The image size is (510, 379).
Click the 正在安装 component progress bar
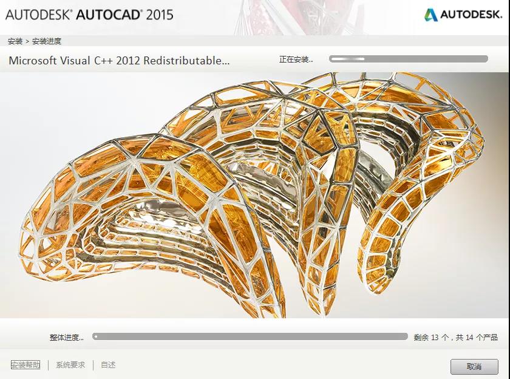pyautogui.click(x=408, y=59)
